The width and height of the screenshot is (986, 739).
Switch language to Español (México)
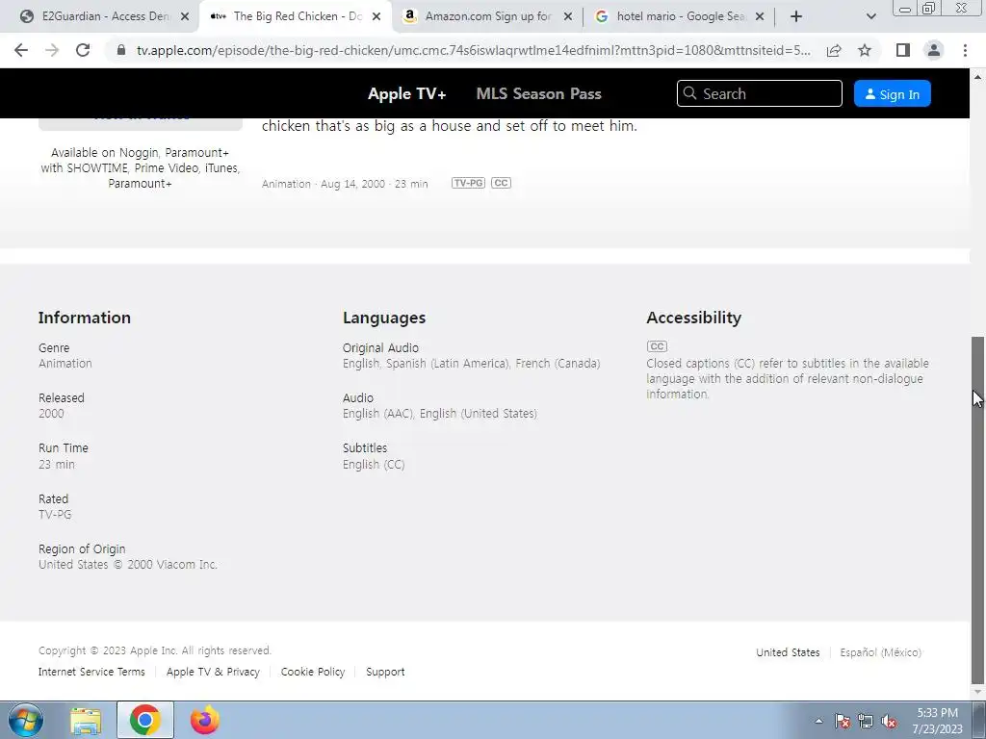click(880, 652)
